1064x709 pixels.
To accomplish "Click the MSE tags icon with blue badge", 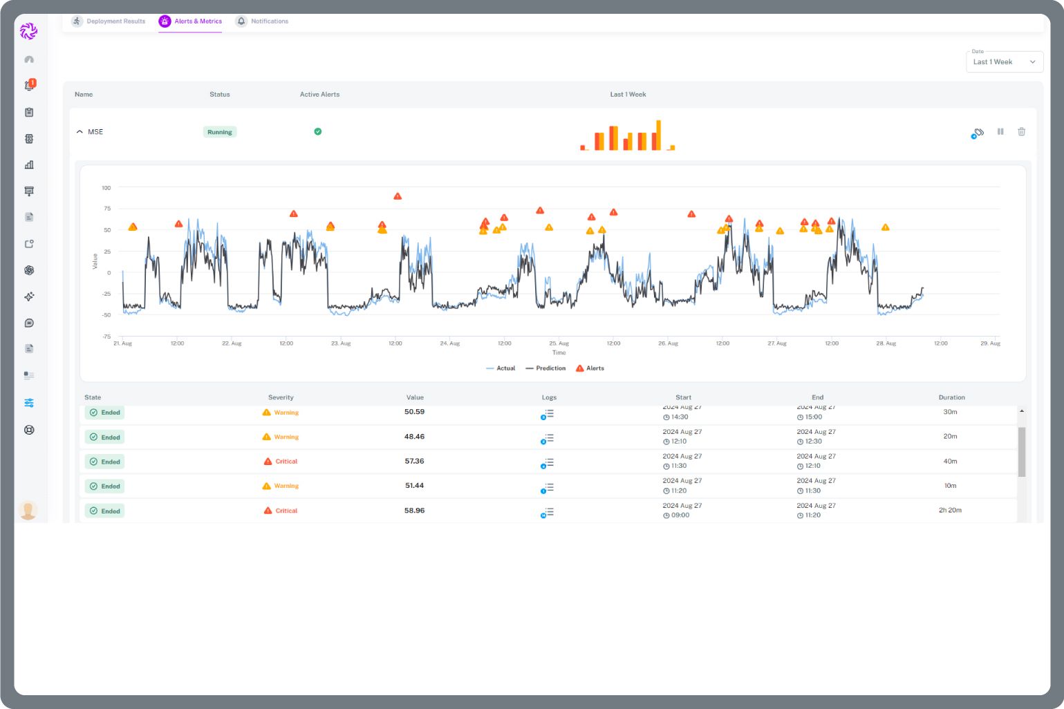I will (x=978, y=133).
